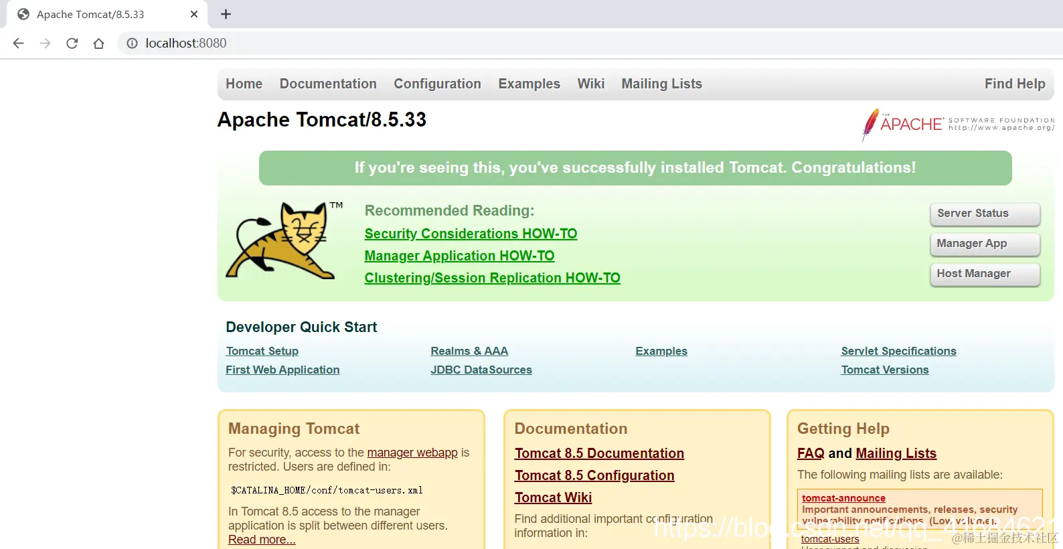
Task: Click the successfully installed Tomcat congratulations banner
Action: [x=635, y=168]
